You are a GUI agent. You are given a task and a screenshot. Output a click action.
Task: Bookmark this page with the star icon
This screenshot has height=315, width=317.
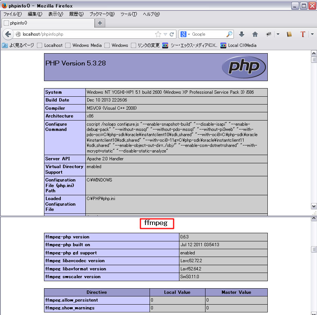click(x=158, y=34)
